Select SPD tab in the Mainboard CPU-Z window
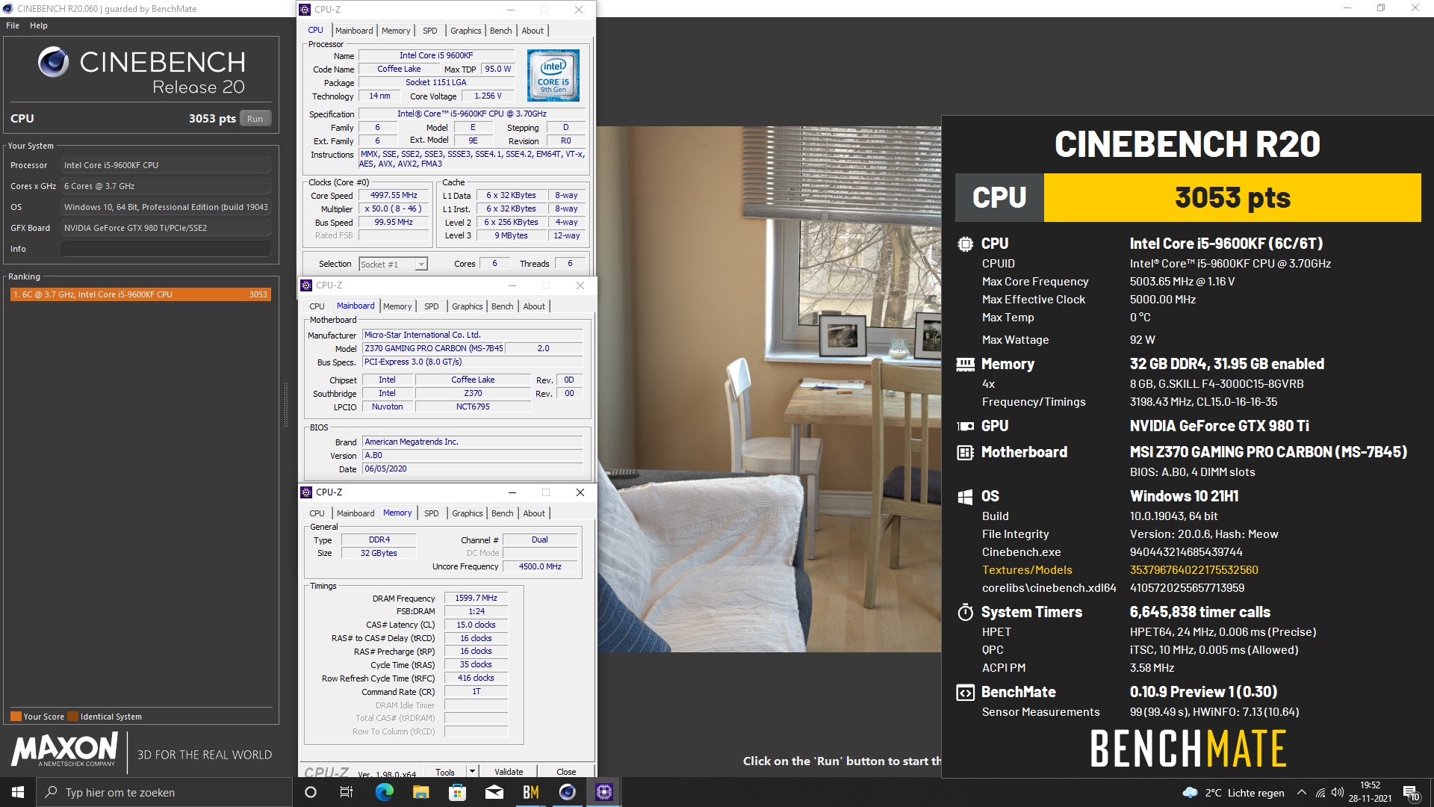Viewport: 1434px width, 807px height. (432, 306)
